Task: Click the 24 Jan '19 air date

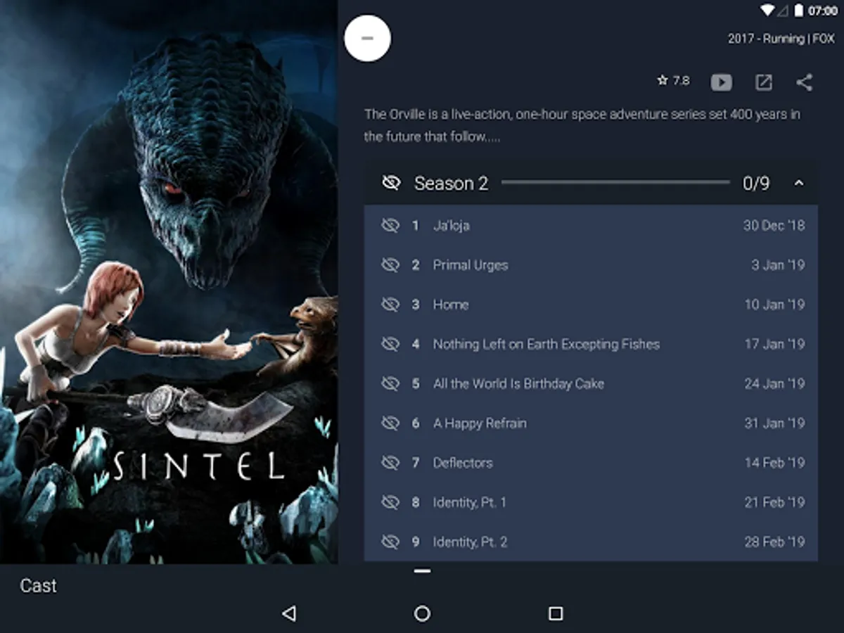Action: (x=774, y=383)
